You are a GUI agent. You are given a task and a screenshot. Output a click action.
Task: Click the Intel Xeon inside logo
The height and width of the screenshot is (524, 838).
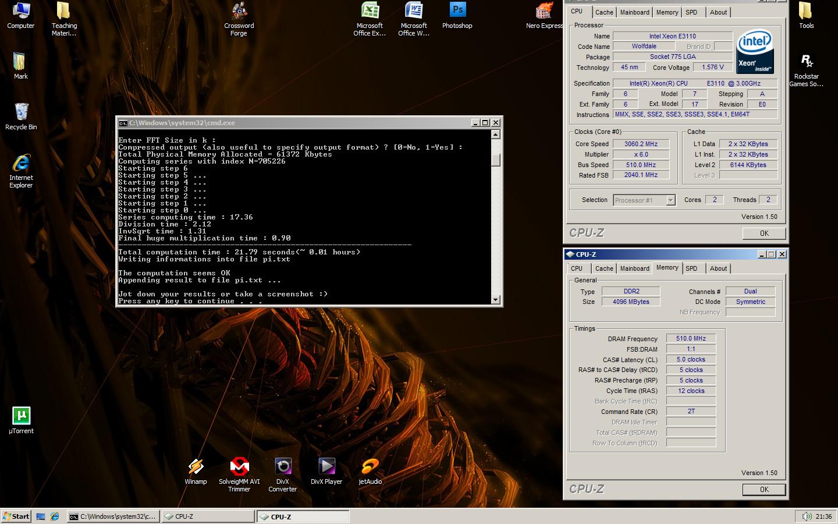tap(755, 52)
